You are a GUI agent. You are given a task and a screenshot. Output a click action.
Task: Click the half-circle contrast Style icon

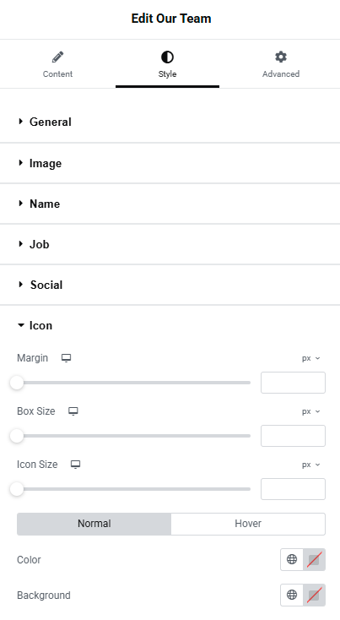(x=167, y=57)
